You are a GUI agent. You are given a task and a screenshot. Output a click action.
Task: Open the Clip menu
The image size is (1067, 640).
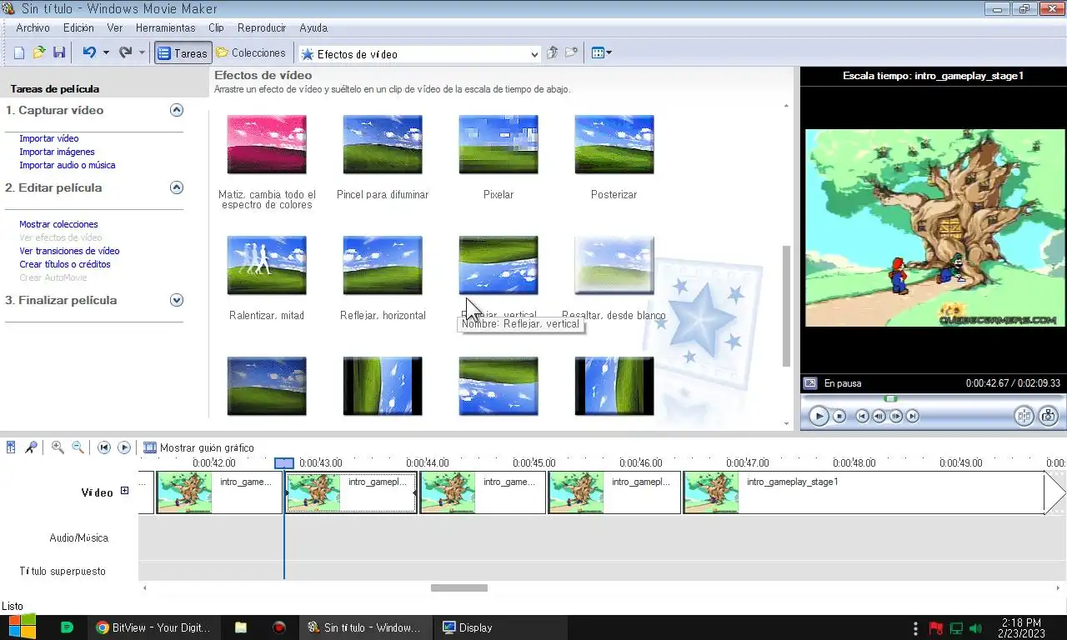(x=216, y=27)
